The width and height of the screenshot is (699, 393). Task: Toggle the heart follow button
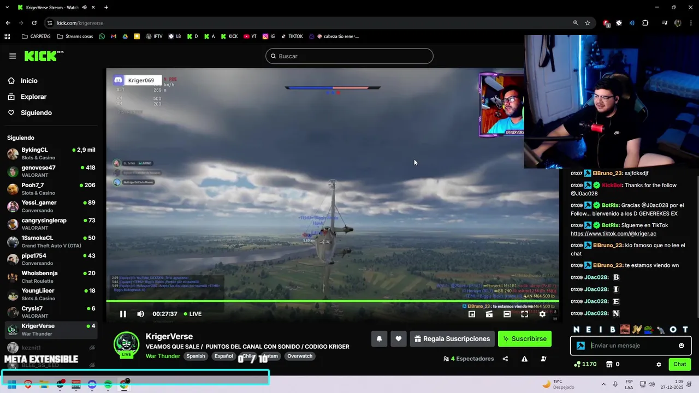click(399, 339)
